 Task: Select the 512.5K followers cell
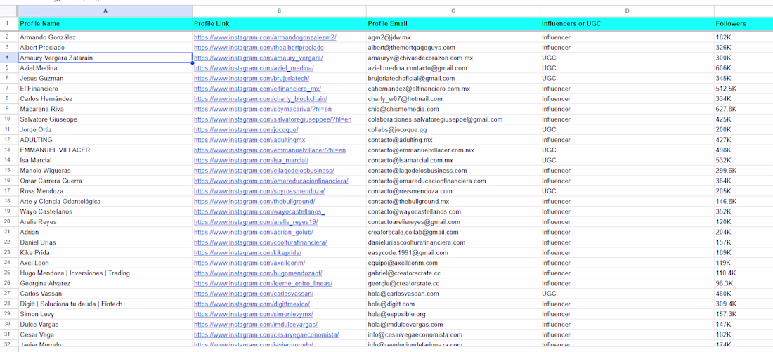point(743,89)
